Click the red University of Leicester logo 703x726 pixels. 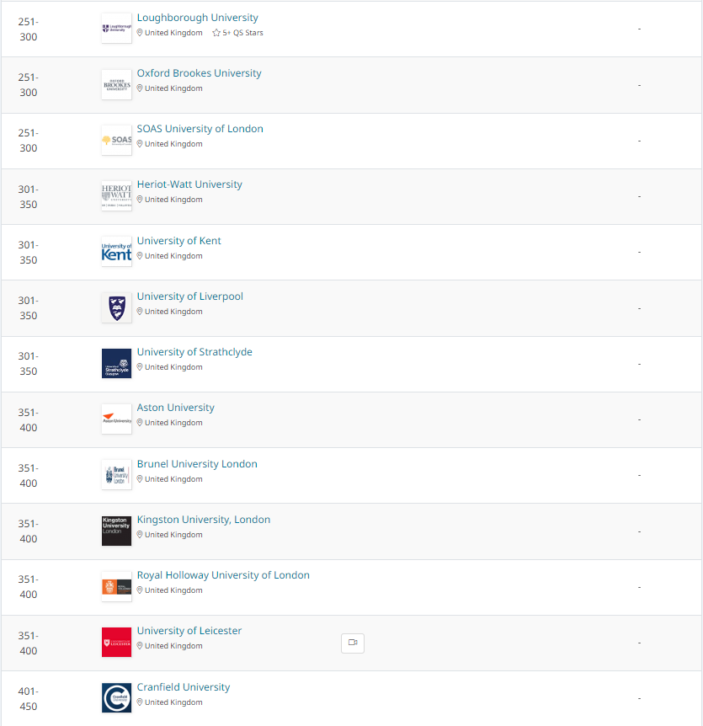(x=117, y=642)
